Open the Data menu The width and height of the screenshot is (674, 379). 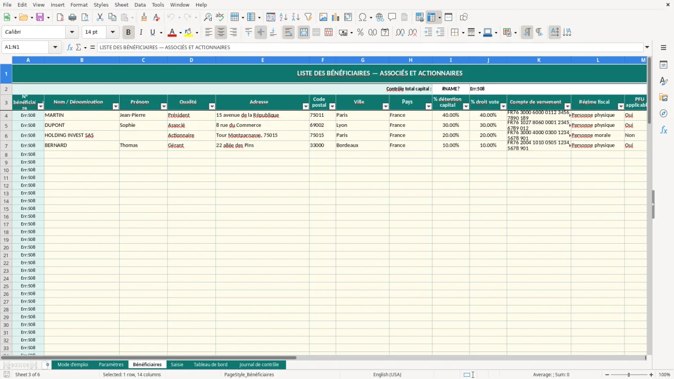coord(140,4)
